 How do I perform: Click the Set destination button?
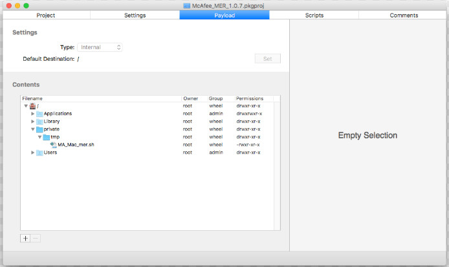pyautogui.click(x=267, y=59)
